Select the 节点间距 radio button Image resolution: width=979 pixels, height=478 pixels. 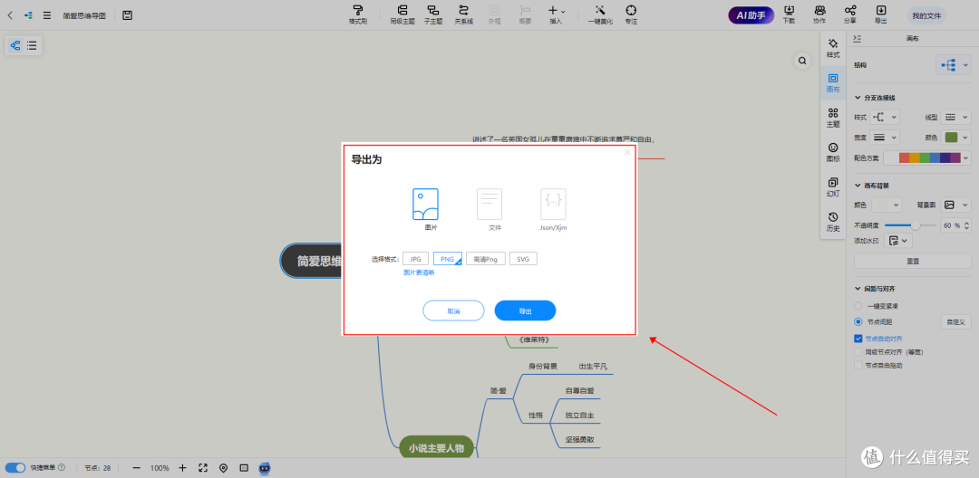pyautogui.click(x=858, y=321)
